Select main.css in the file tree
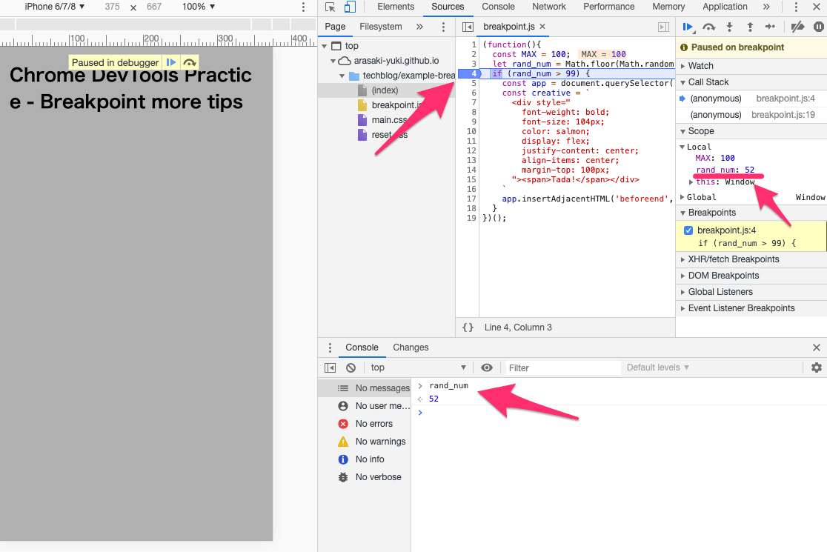This screenshot has height=552, width=827. 390,120
